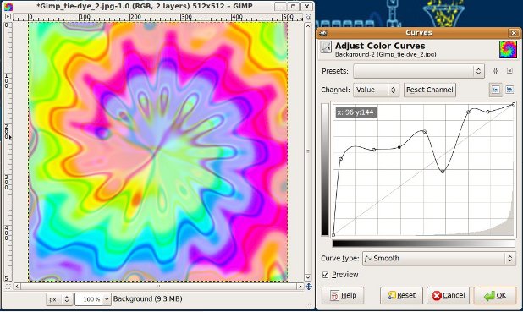Select the logarithmic histogram icon

coord(509,90)
